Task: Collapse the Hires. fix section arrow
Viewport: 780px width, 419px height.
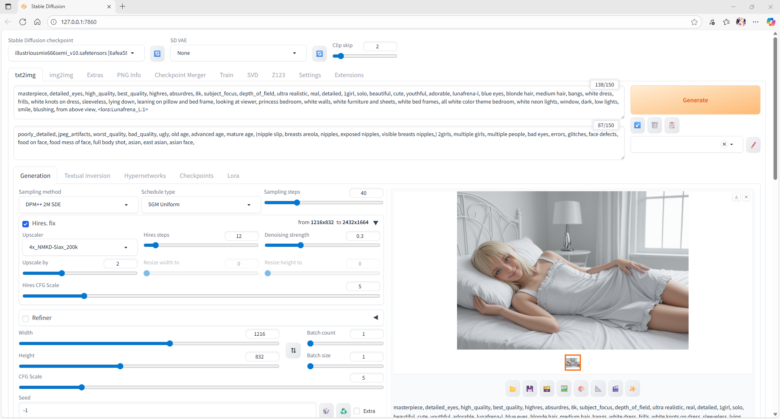Action: 376,222
